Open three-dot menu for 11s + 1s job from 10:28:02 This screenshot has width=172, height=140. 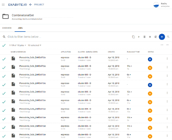coord(167,127)
